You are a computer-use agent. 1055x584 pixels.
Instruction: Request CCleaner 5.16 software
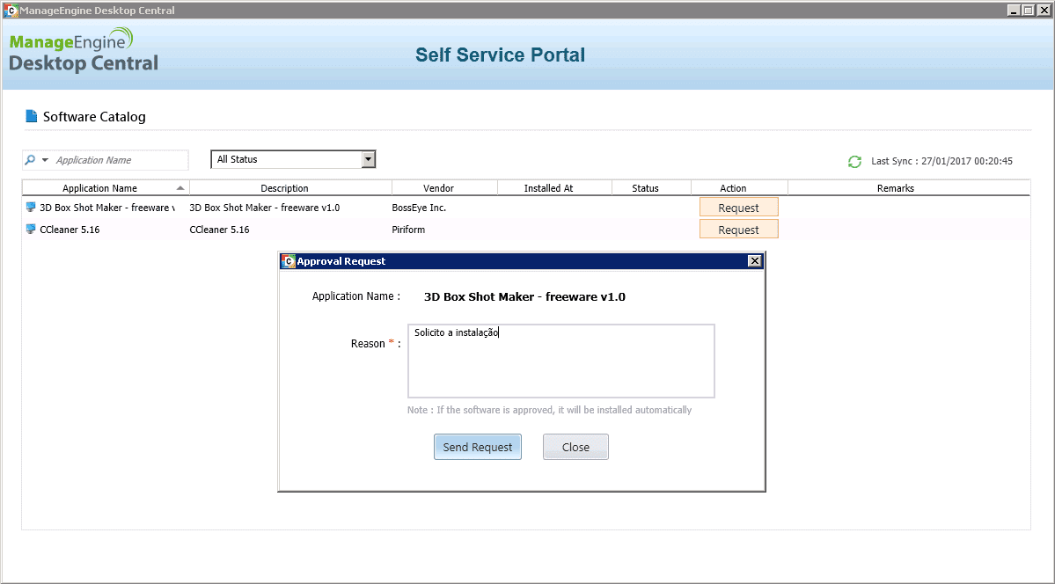(x=739, y=230)
